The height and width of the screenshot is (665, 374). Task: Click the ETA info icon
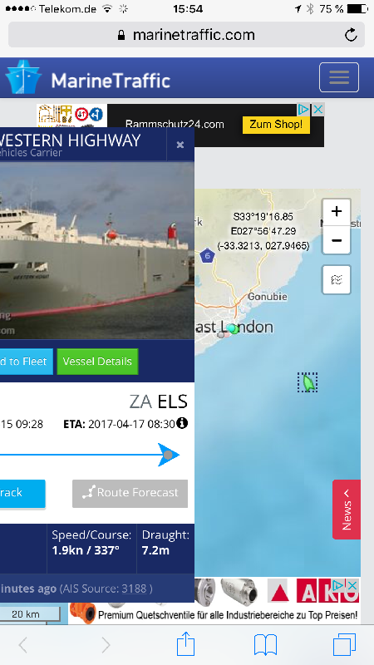(182, 423)
